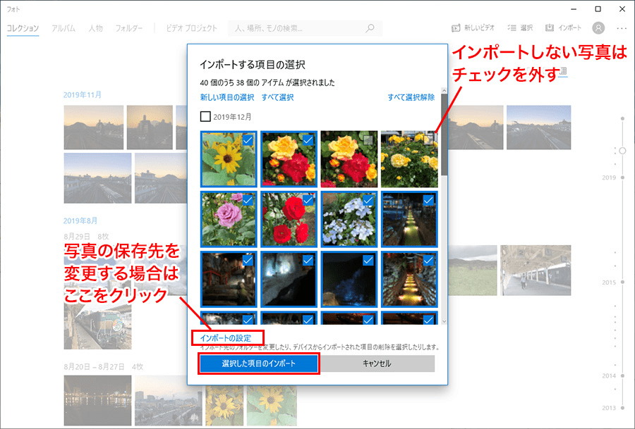Open the New Video (新しいビデオ) button

click(x=473, y=28)
